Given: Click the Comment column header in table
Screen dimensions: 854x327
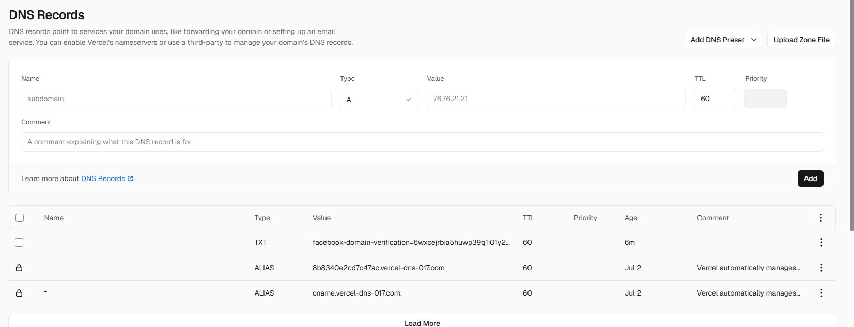Looking at the screenshot, I should coord(713,218).
